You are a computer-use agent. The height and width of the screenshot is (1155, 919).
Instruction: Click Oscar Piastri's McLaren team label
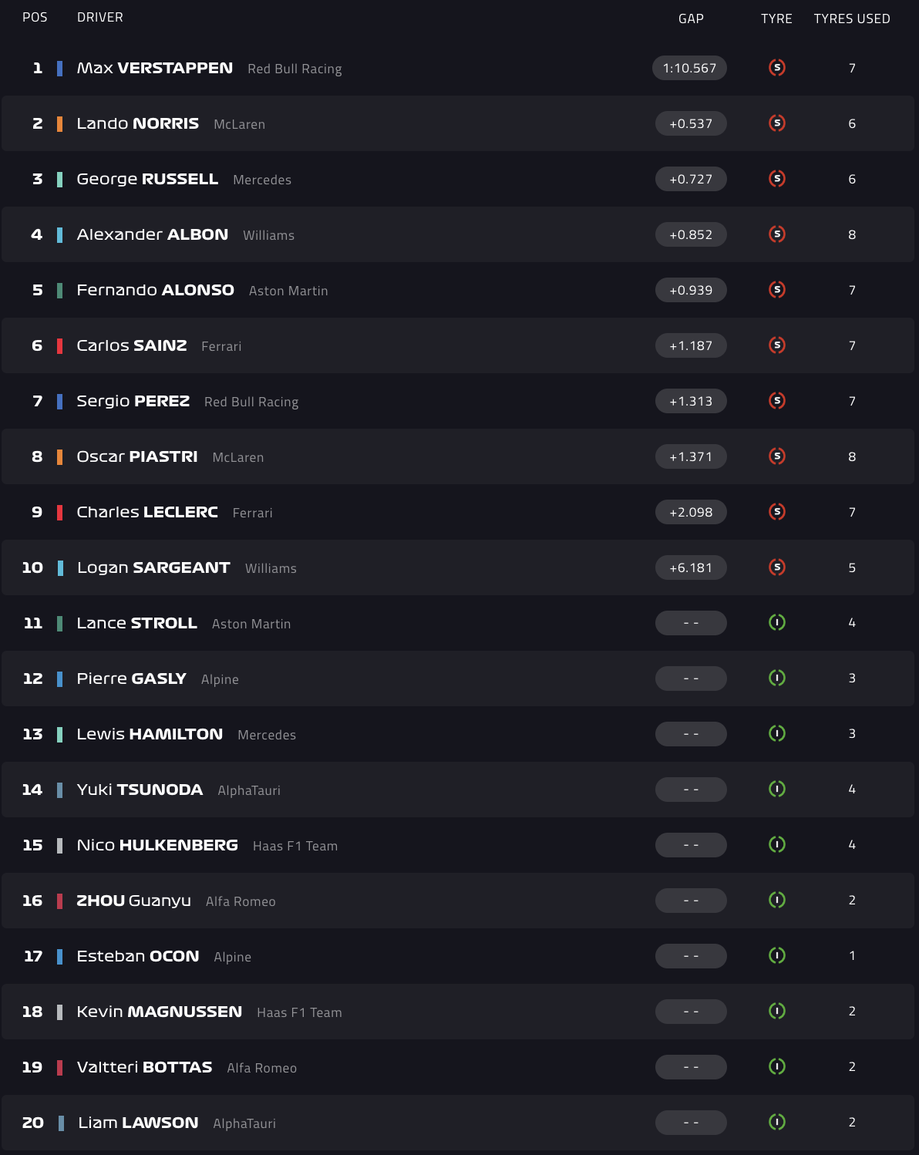(x=238, y=457)
